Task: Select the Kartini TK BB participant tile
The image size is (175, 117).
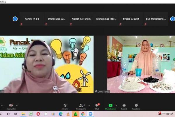Action: [x=32, y=19]
